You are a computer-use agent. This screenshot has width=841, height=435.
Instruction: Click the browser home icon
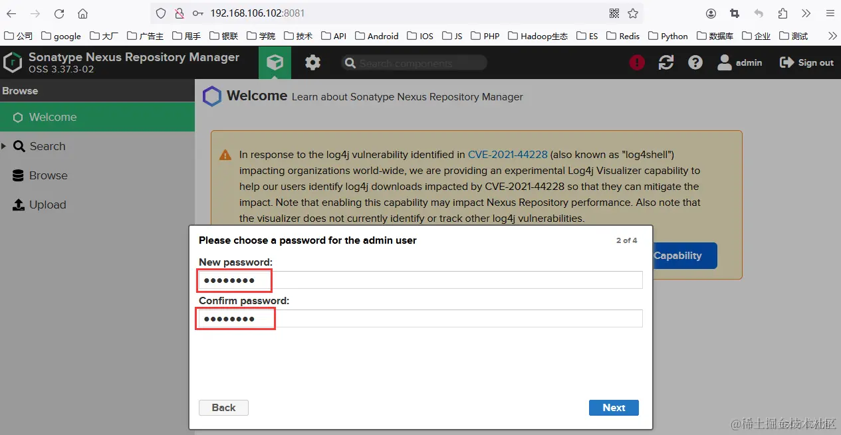click(82, 13)
